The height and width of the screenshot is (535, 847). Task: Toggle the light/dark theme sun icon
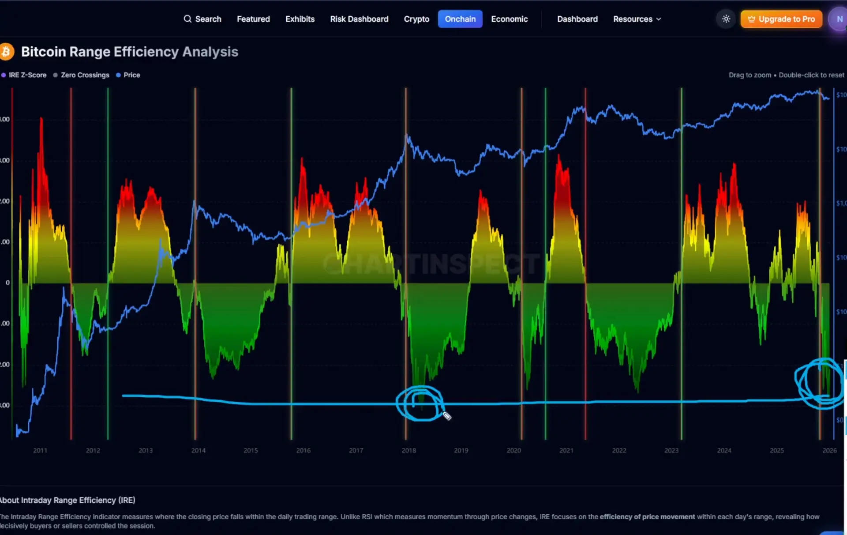click(726, 19)
